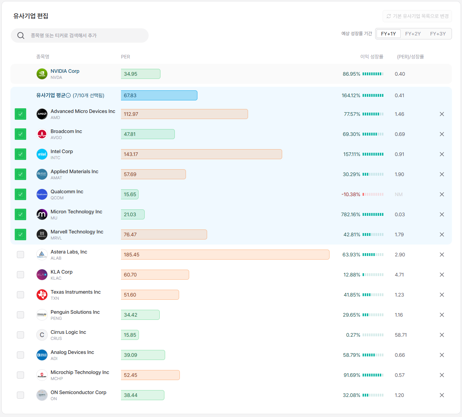Uncheck the Broadcom Inc checkbox

click(x=20, y=134)
